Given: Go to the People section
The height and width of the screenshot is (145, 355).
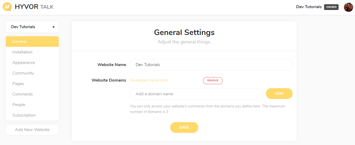Looking at the screenshot, I should (32, 105).
